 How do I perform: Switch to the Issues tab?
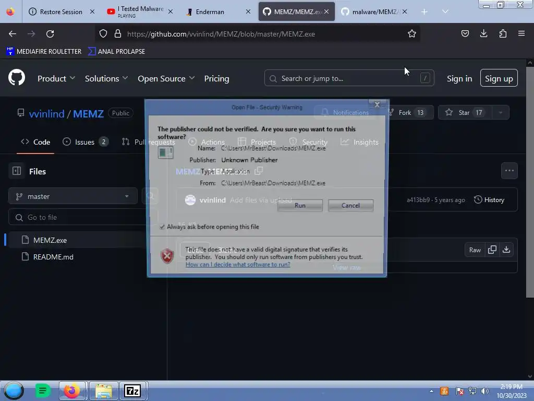(x=85, y=142)
